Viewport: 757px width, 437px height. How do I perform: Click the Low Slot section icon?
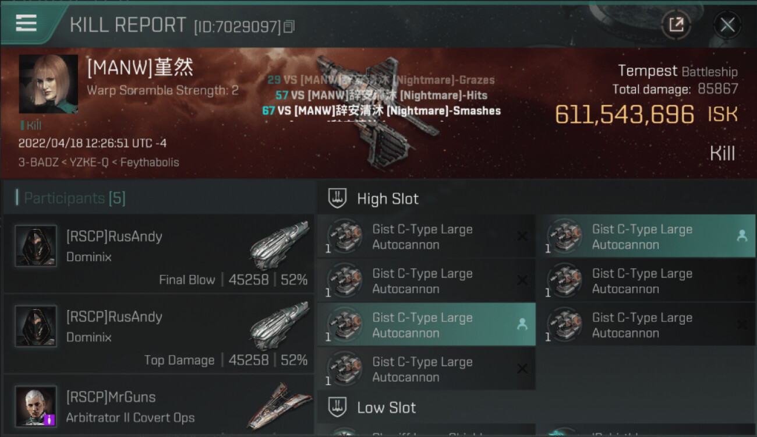(338, 407)
